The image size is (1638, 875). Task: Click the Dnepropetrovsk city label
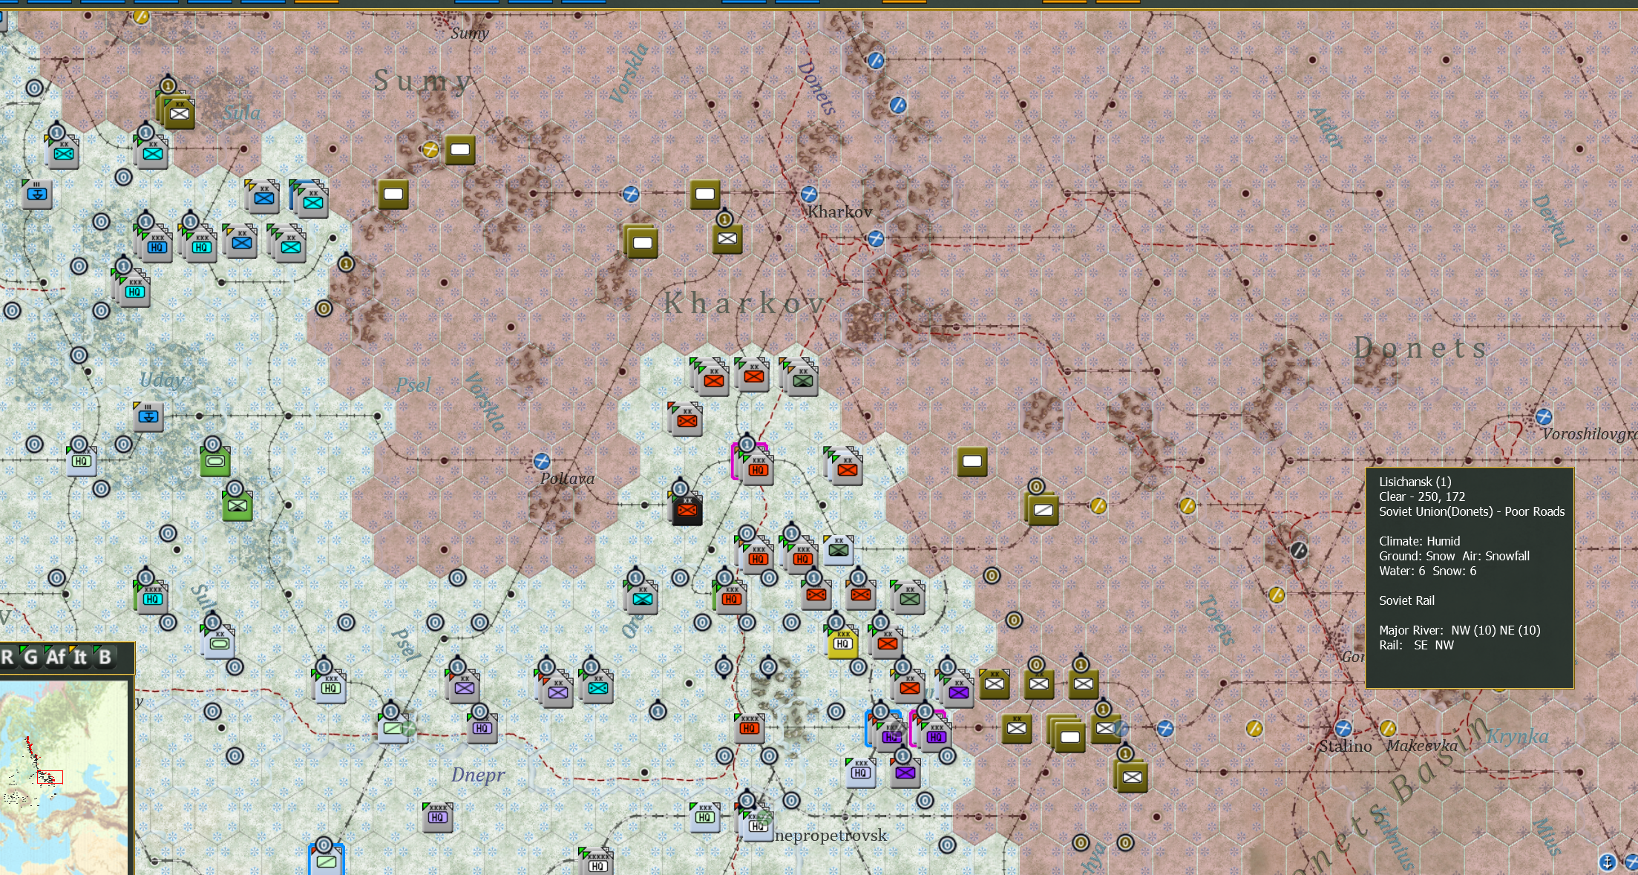(x=831, y=836)
